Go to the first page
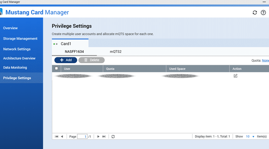269x149 pixels. (x=57, y=137)
